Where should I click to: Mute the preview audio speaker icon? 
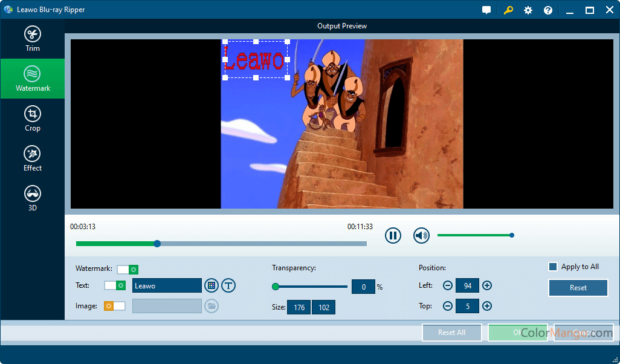click(421, 236)
